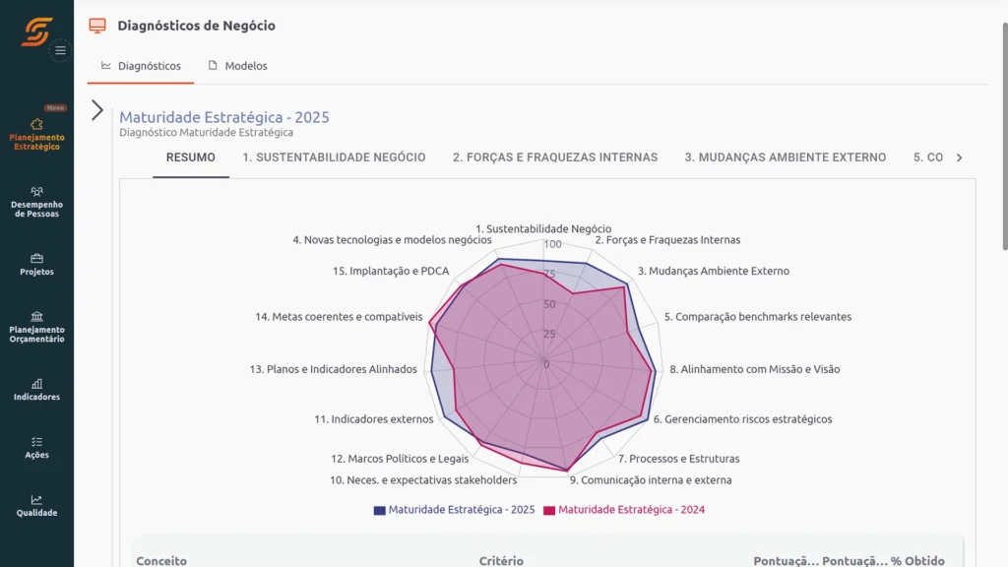Expand the diagnostics list with the chevron
The height and width of the screenshot is (567, 1008).
[97, 110]
